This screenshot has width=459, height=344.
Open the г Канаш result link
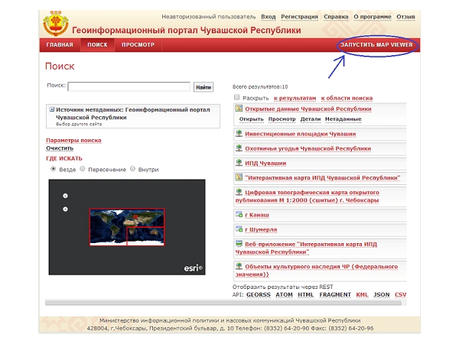pos(257,215)
